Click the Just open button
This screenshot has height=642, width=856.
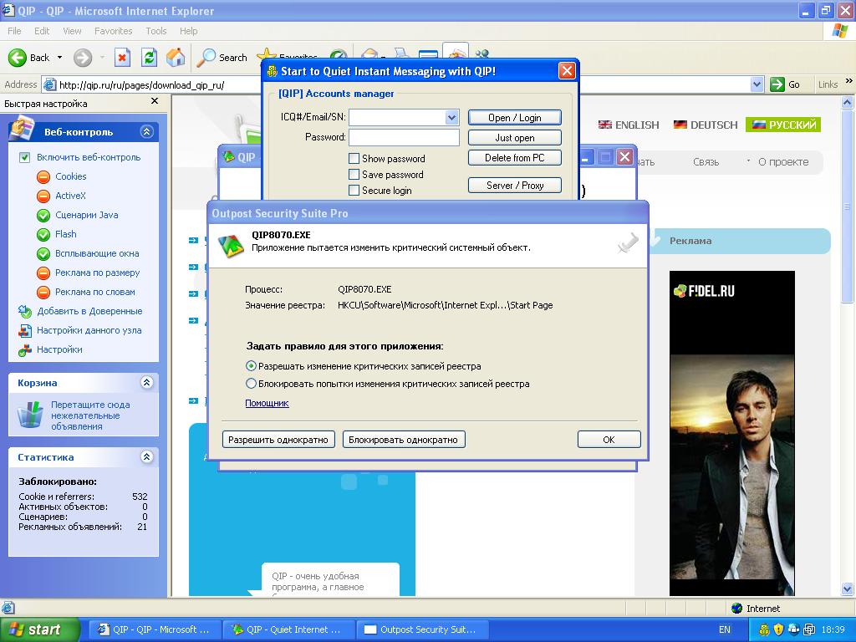(515, 138)
